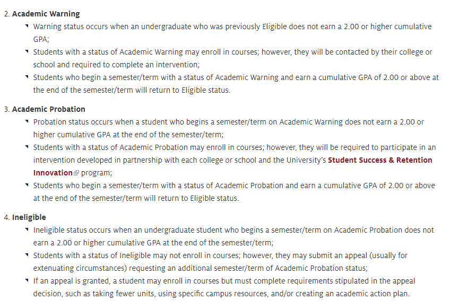Click the Ineligible heading
Screen dimensions: 476x301
tap(29, 217)
